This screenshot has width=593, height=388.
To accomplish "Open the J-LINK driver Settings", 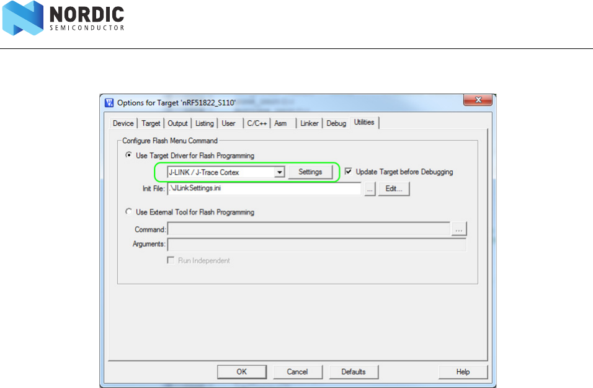I will pos(310,172).
